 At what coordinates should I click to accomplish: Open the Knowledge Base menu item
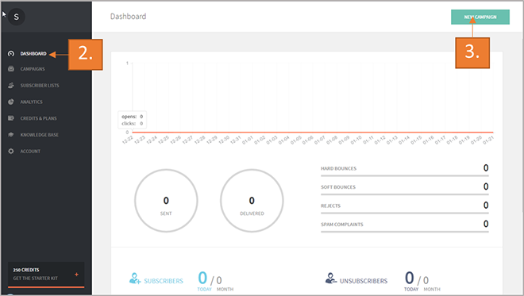tap(39, 135)
